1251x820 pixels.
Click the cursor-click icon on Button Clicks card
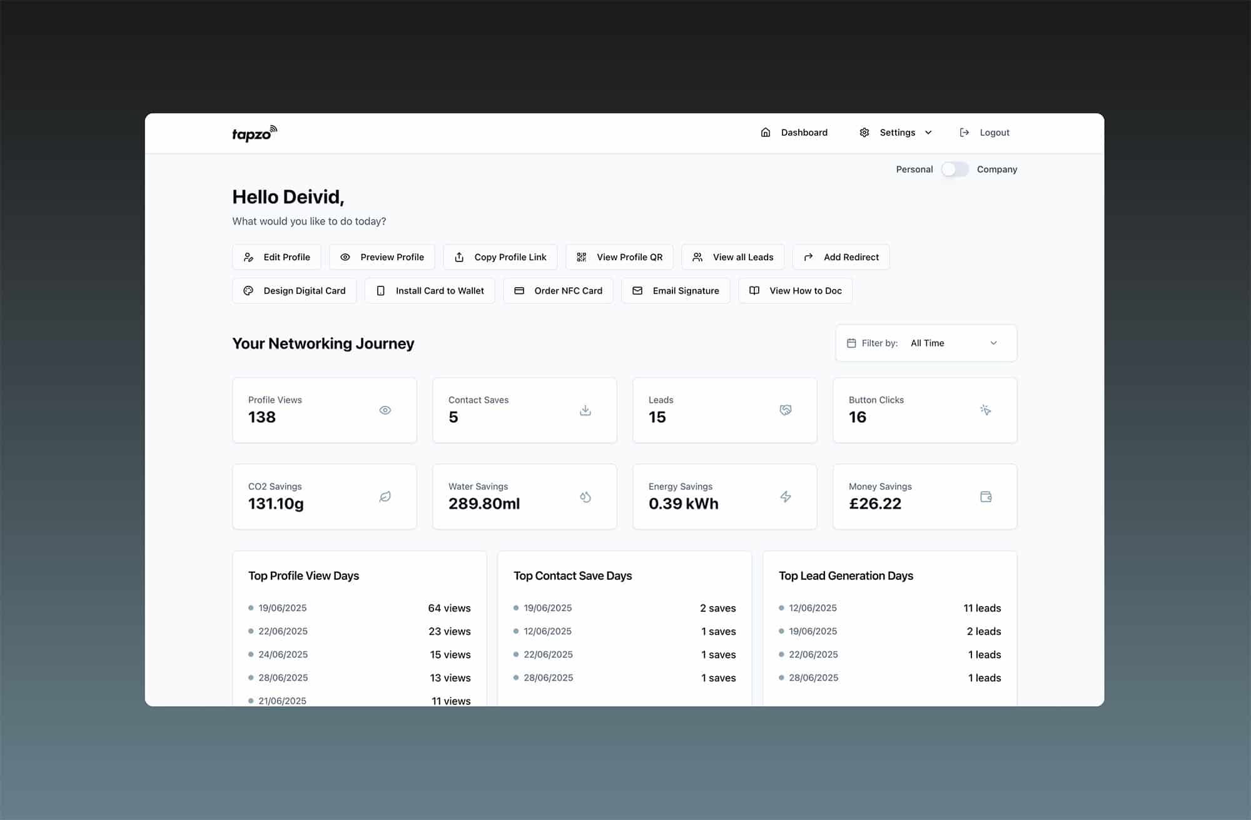(986, 410)
